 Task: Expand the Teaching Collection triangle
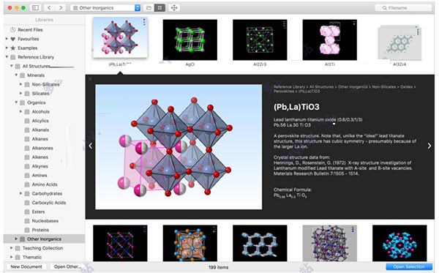[12, 248]
